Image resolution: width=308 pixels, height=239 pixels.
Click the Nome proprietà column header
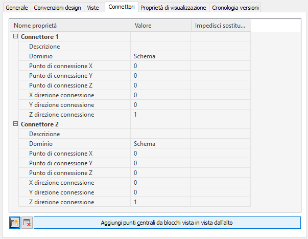[x=70, y=26]
